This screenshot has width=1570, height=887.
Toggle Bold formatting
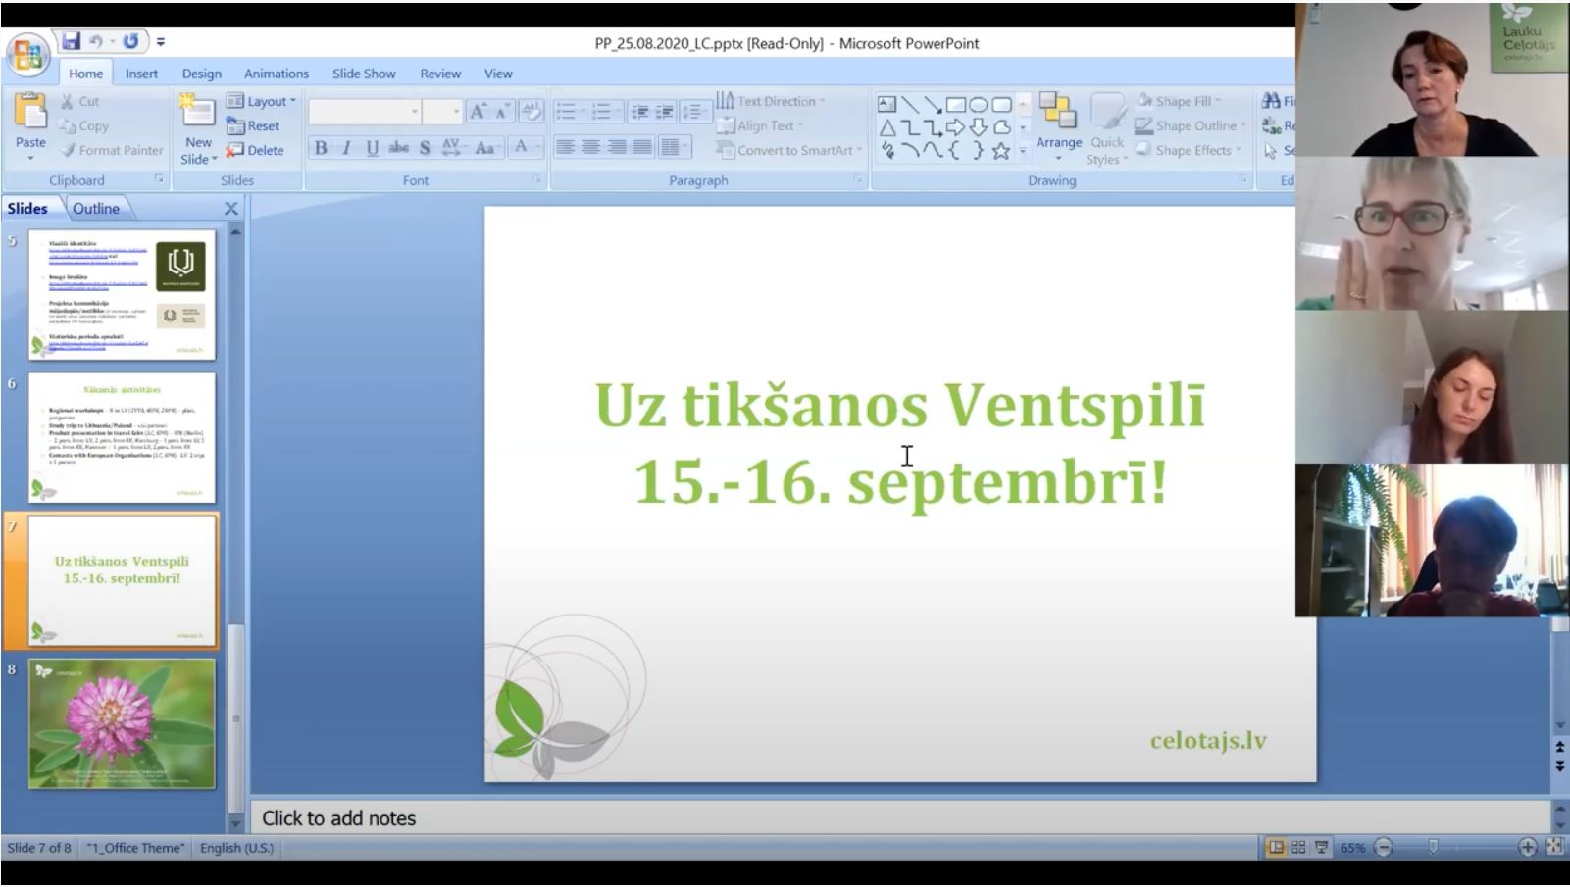(x=321, y=148)
